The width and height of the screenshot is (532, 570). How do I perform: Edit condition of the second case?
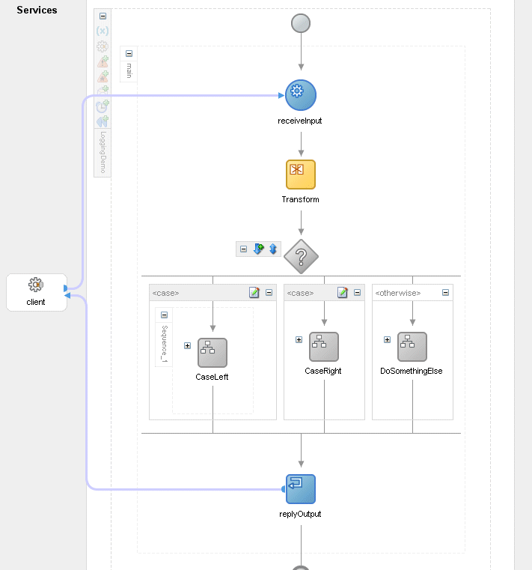coord(343,293)
